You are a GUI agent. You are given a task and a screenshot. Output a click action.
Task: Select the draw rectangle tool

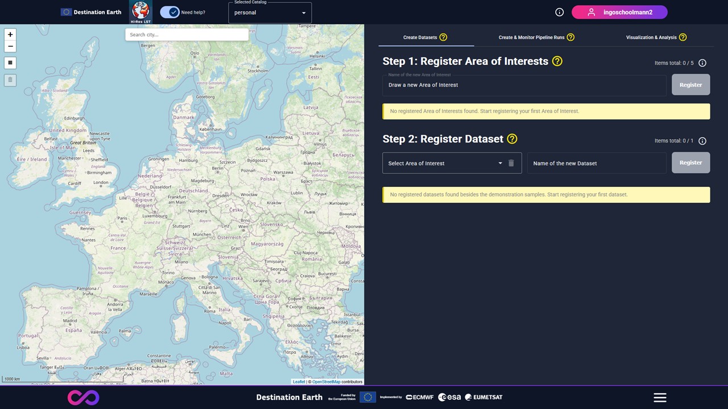(10, 62)
